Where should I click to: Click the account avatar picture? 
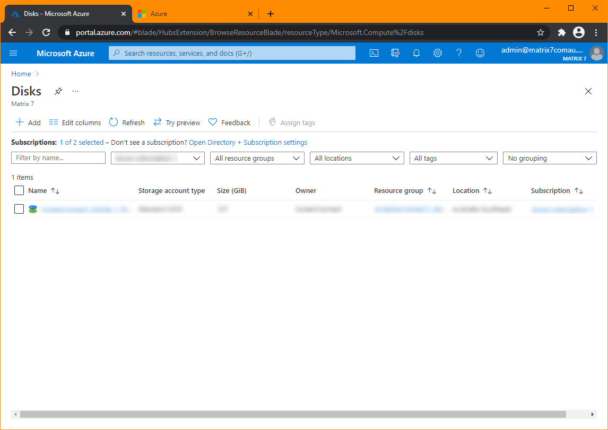point(596,53)
